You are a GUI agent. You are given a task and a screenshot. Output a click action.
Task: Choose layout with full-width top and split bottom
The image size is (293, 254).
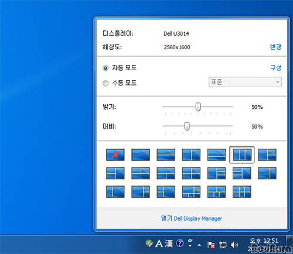click(166, 173)
